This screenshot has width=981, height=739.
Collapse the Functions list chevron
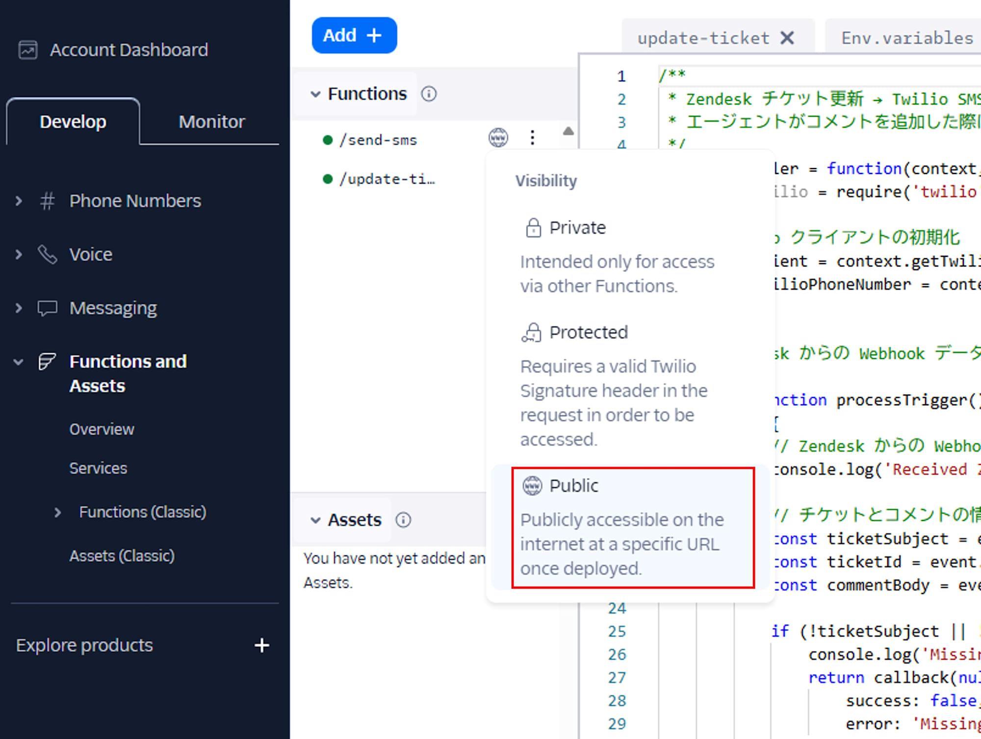(315, 94)
